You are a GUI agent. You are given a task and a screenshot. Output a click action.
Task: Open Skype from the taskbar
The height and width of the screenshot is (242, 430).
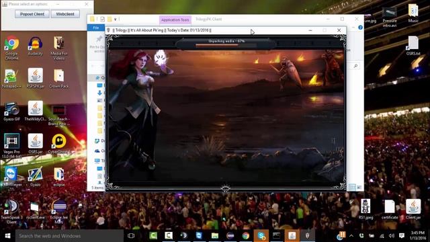[261, 236]
